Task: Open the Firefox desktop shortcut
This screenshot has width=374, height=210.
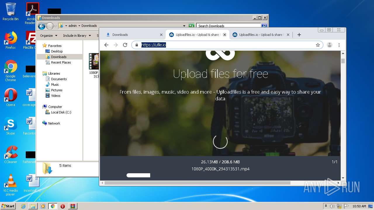Action: coord(11,40)
